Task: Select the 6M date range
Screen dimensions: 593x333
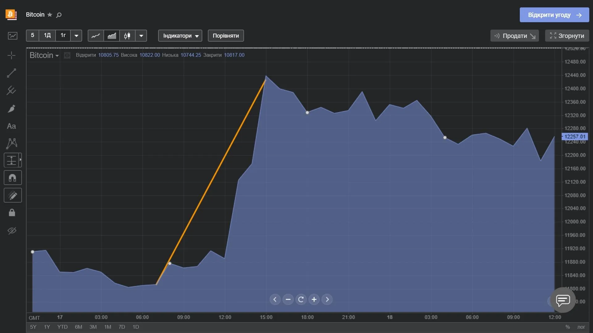Action: coord(78,327)
